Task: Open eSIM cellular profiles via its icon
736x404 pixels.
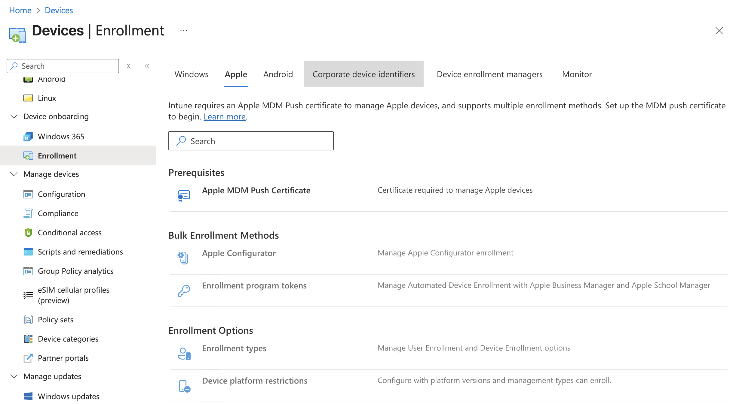Action: click(28, 295)
